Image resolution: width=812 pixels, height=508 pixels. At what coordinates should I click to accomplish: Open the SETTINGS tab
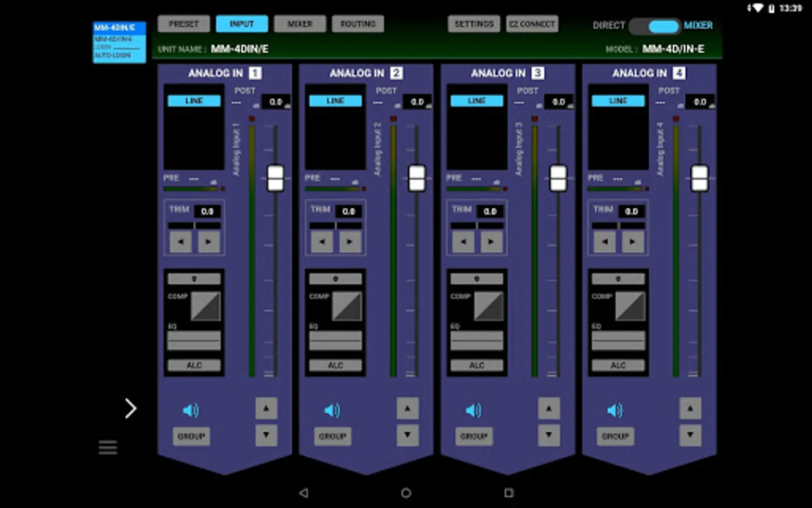pos(474,24)
